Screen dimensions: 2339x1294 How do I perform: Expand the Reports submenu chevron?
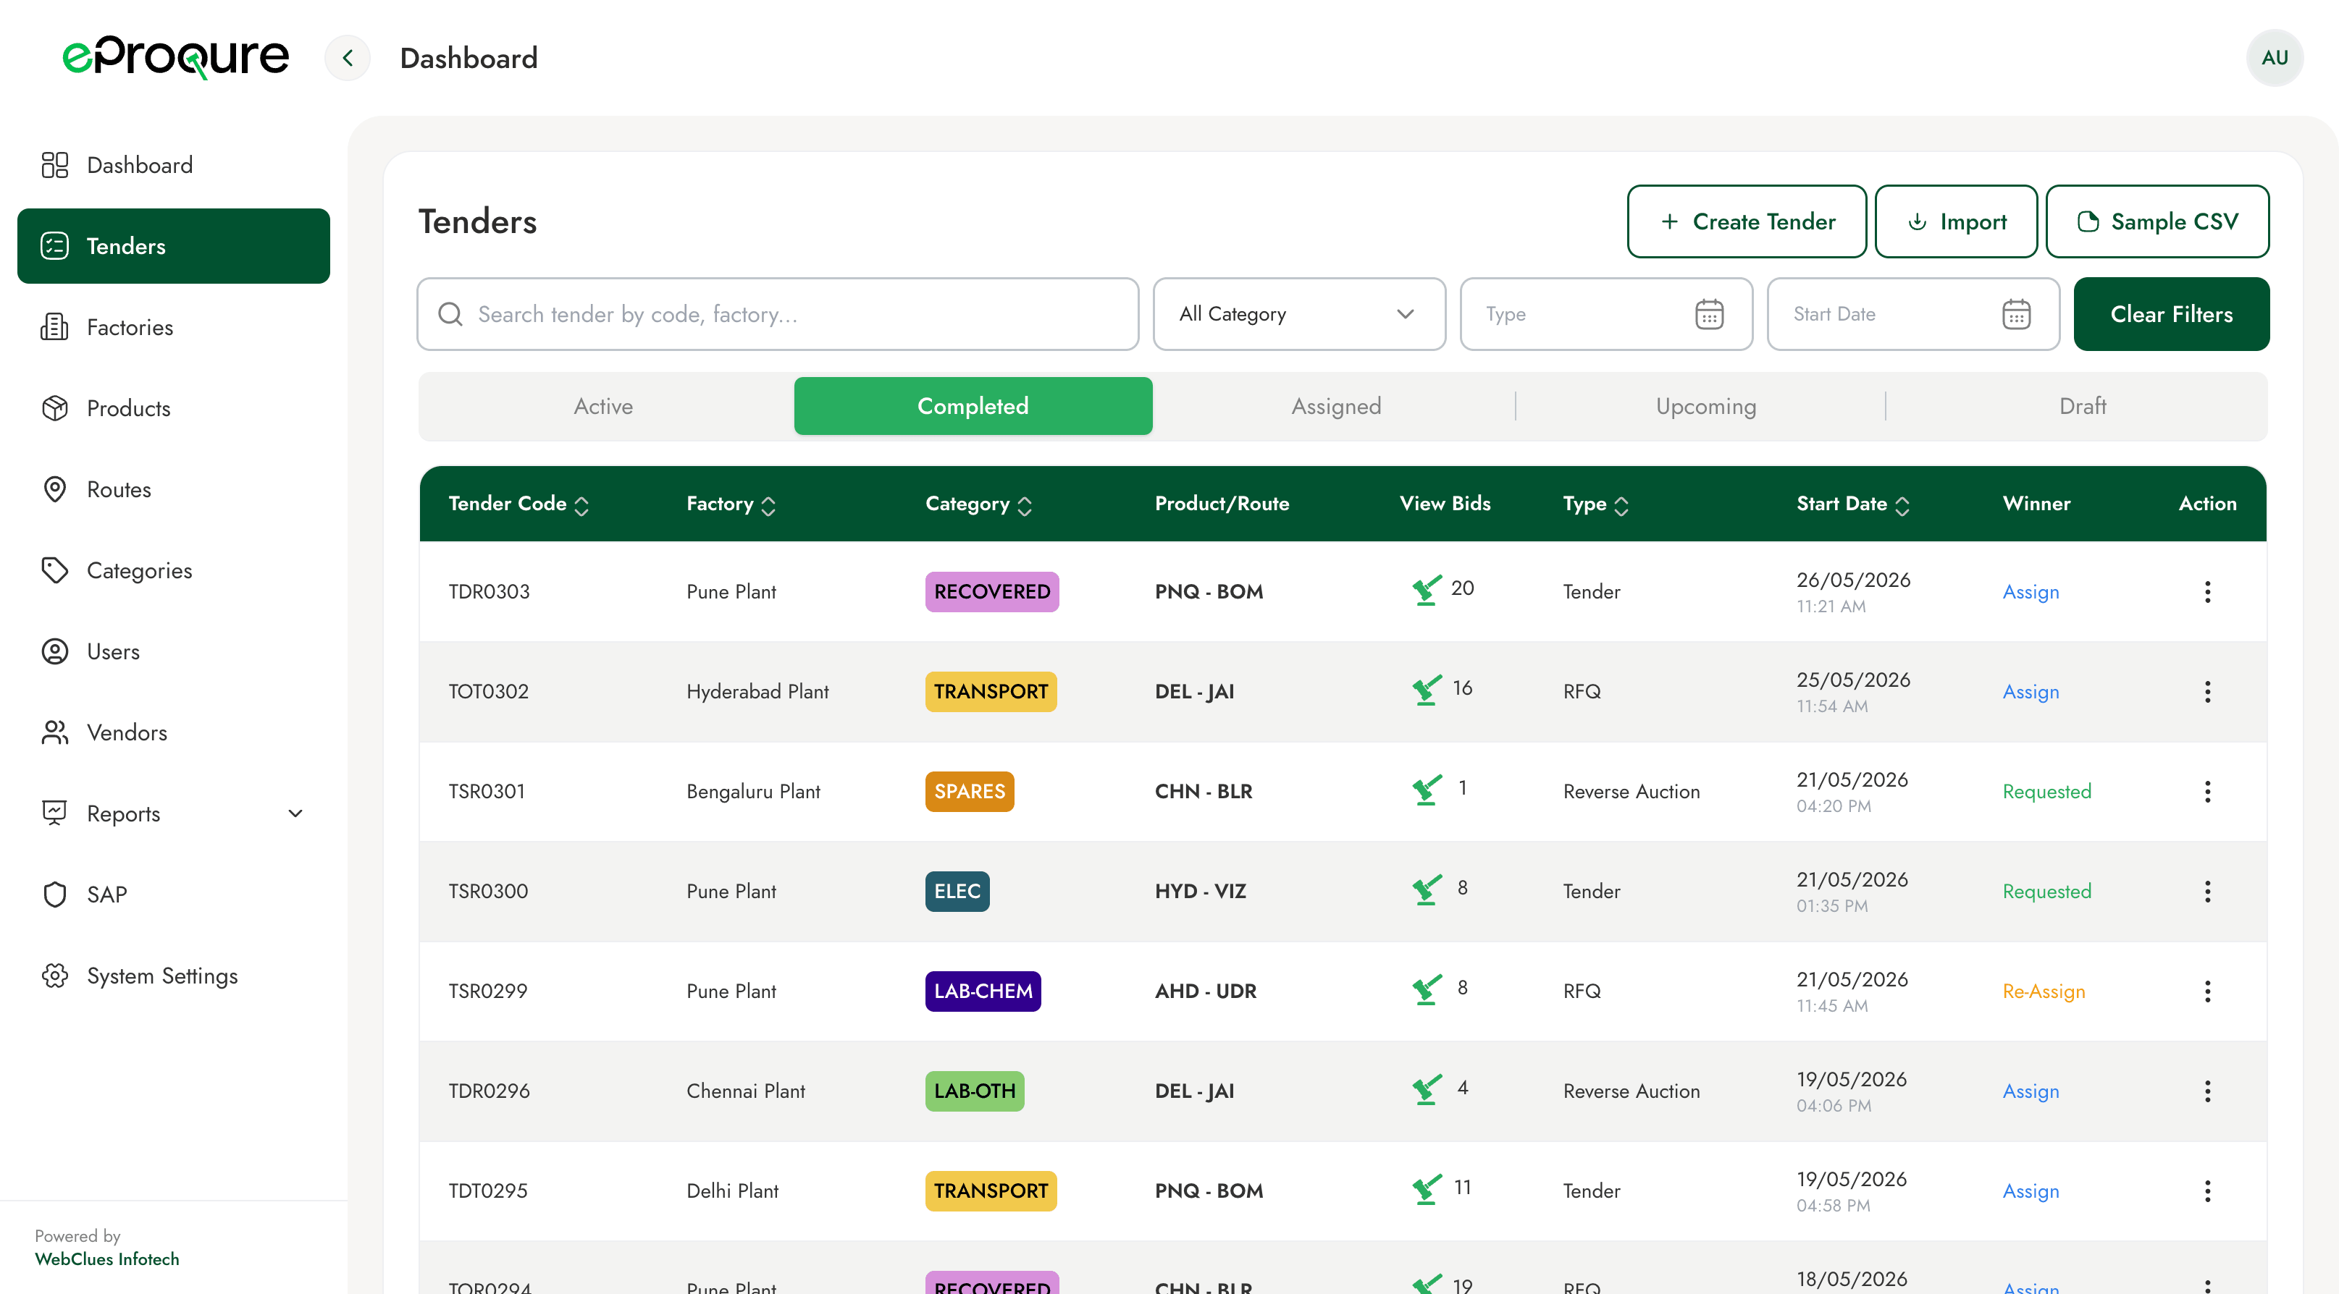[295, 813]
